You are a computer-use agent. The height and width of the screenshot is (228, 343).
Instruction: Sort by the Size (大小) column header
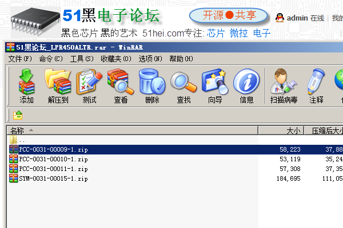281,131
